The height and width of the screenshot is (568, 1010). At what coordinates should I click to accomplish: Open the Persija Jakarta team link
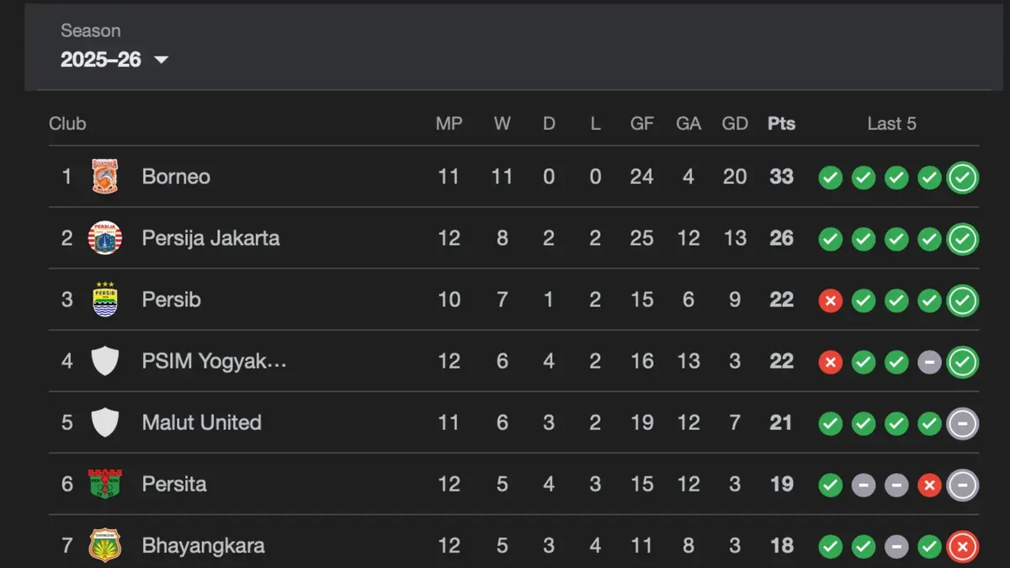[210, 238]
